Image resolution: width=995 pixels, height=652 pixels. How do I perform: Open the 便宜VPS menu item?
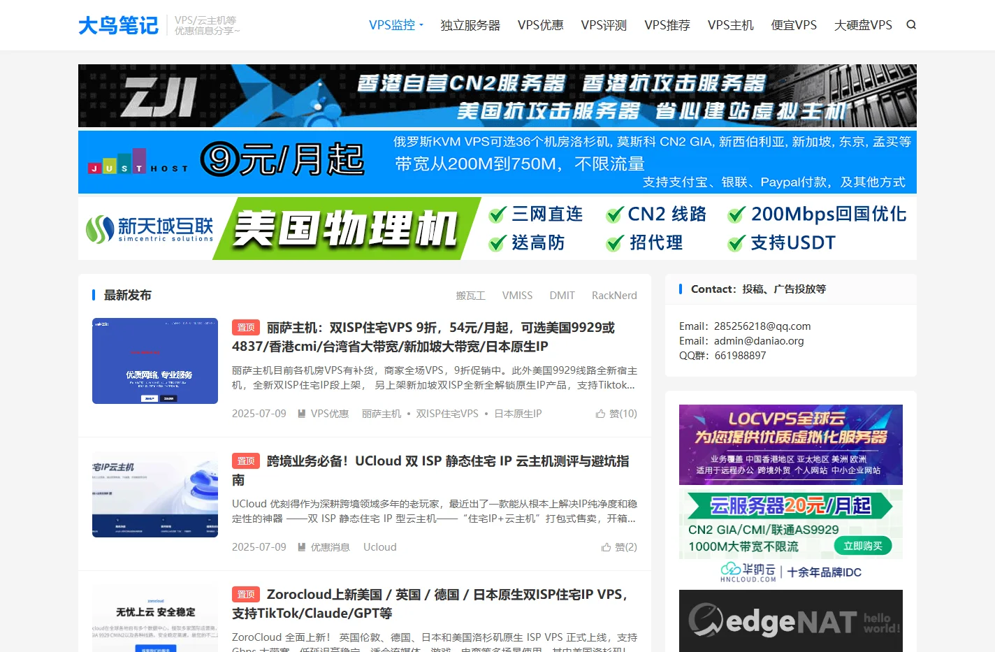click(x=794, y=25)
